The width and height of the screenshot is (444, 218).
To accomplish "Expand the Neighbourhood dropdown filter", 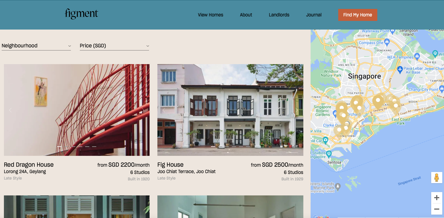I will click(36, 46).
